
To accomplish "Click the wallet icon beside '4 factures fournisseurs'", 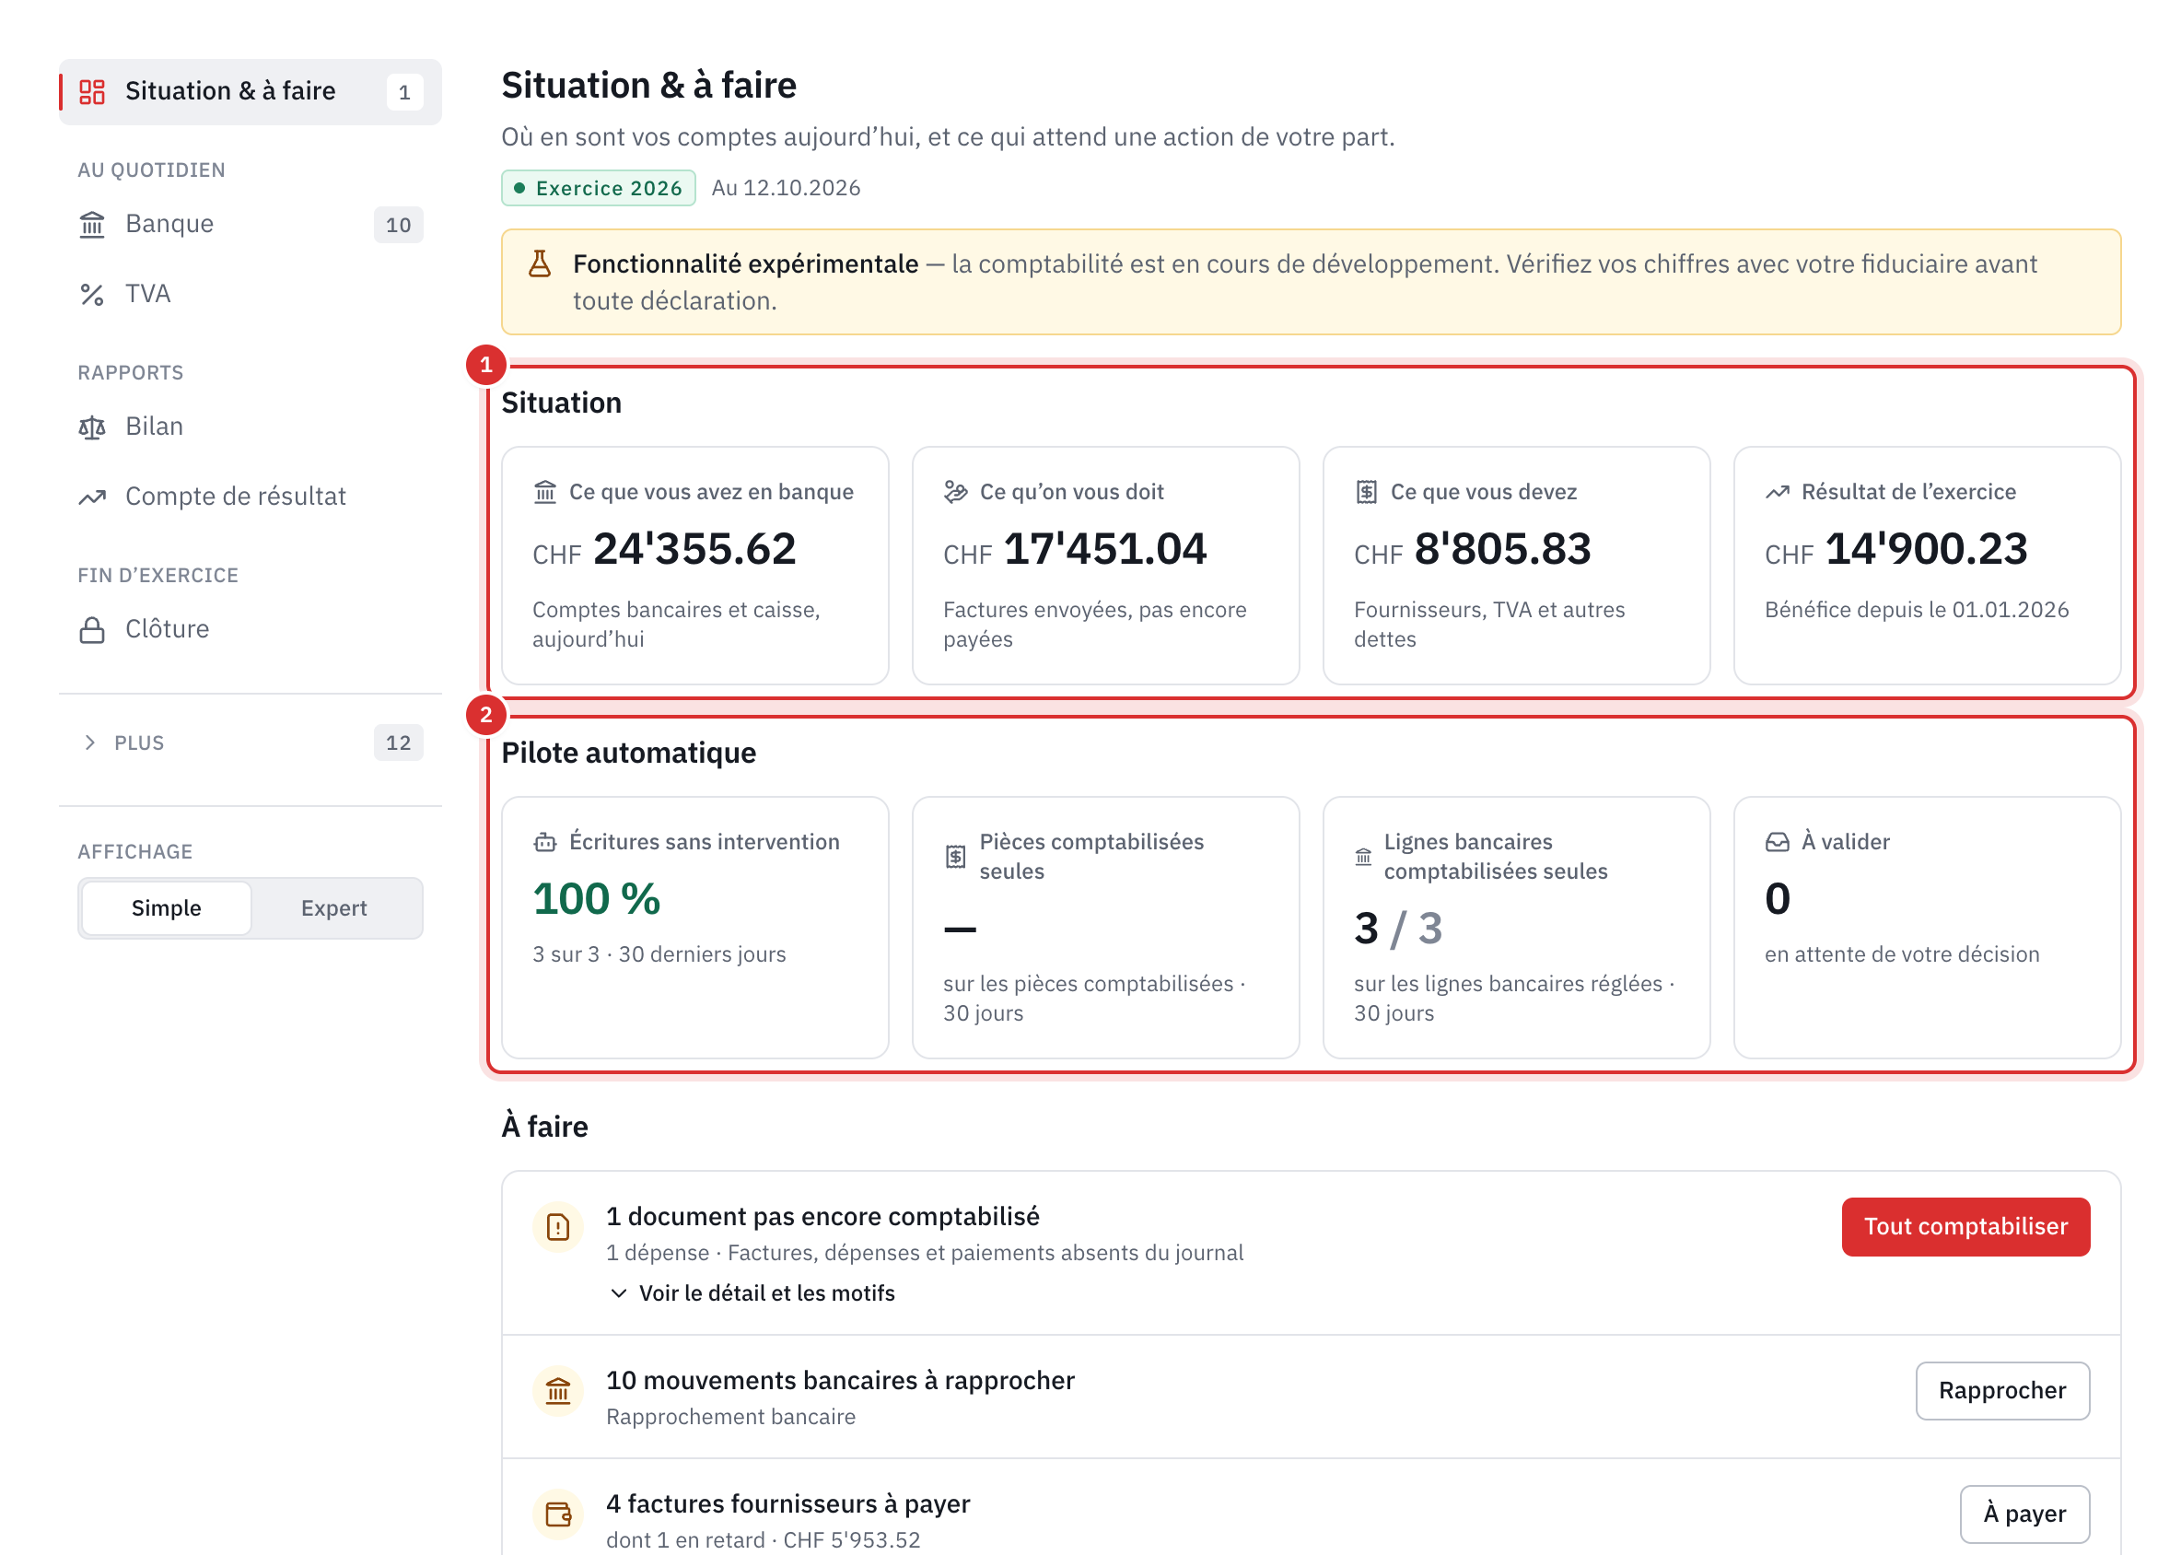I will click(x=558, y=1514).
